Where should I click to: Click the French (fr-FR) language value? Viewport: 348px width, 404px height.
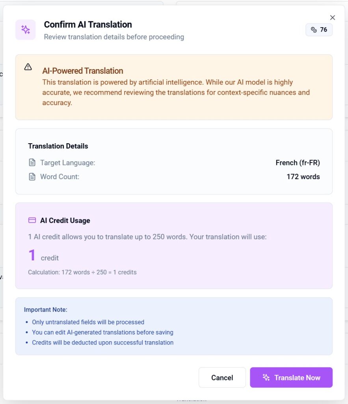[x=298, y=163]
